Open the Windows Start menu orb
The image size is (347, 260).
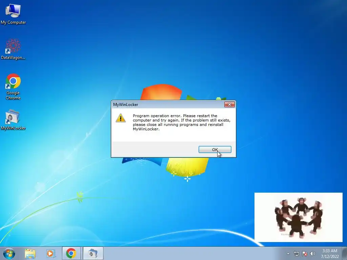point(9,253)
